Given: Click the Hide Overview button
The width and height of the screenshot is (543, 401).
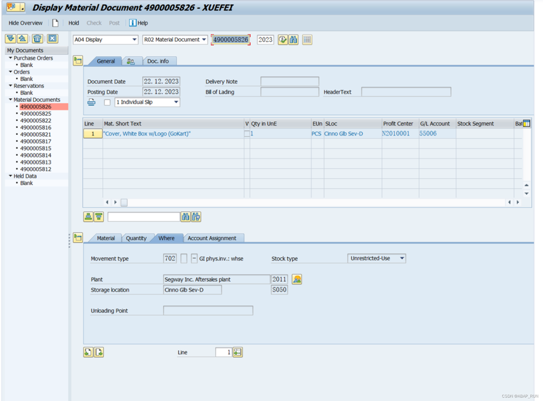Looking at the screenshot, I should point(25,23).
